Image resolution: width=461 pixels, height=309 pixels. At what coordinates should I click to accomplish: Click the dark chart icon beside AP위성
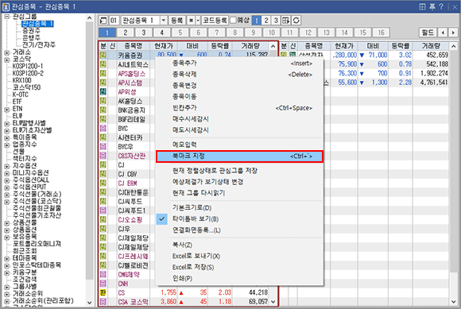click(x=103, y=91)
